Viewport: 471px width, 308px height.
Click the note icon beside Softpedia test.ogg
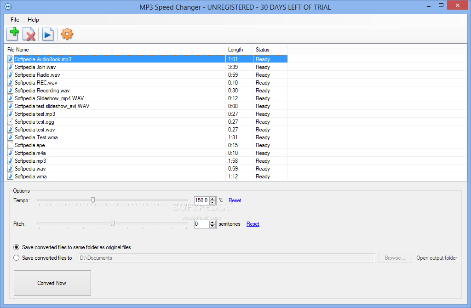[10, 122]
